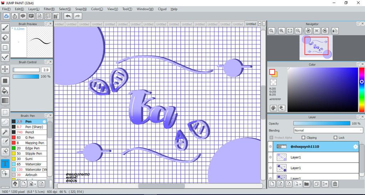Zoom out using Navigator minus magnifier
The width and height of the screenshot is (365, 195).
click(x=298, y=31)
